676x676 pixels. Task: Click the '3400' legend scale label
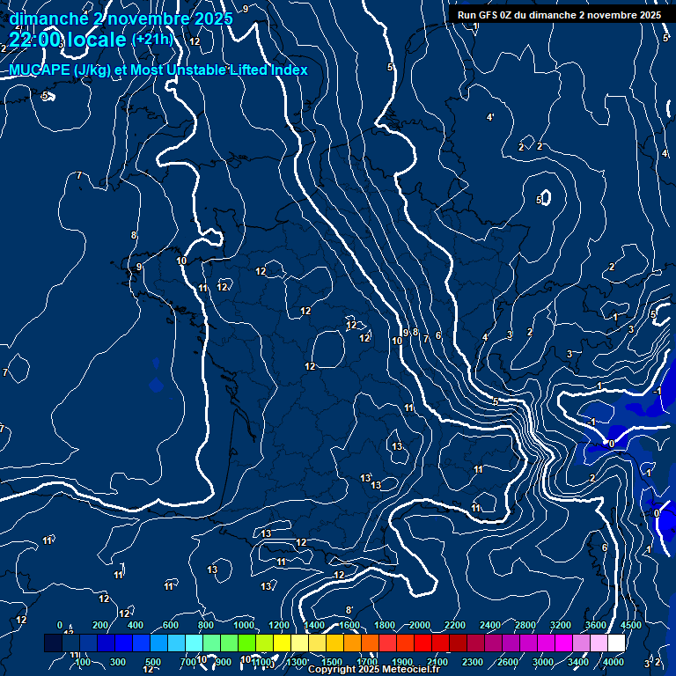point(578,662)
